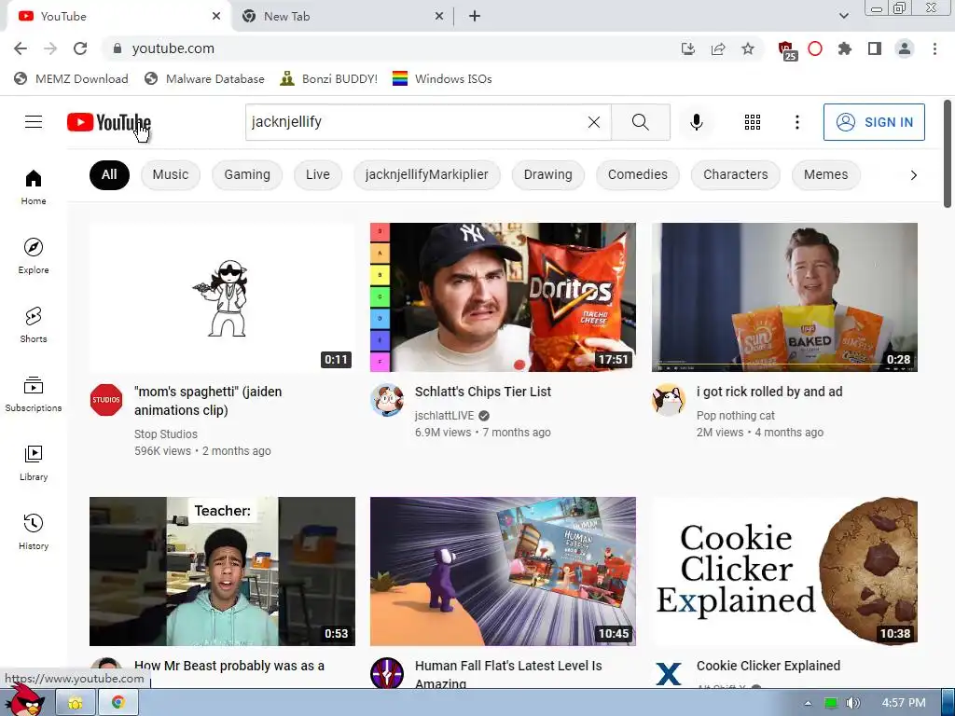The height and width of the screenshot is (716, 955).
Task: Open Subscriptions in the sidebar
Action: 34,394
